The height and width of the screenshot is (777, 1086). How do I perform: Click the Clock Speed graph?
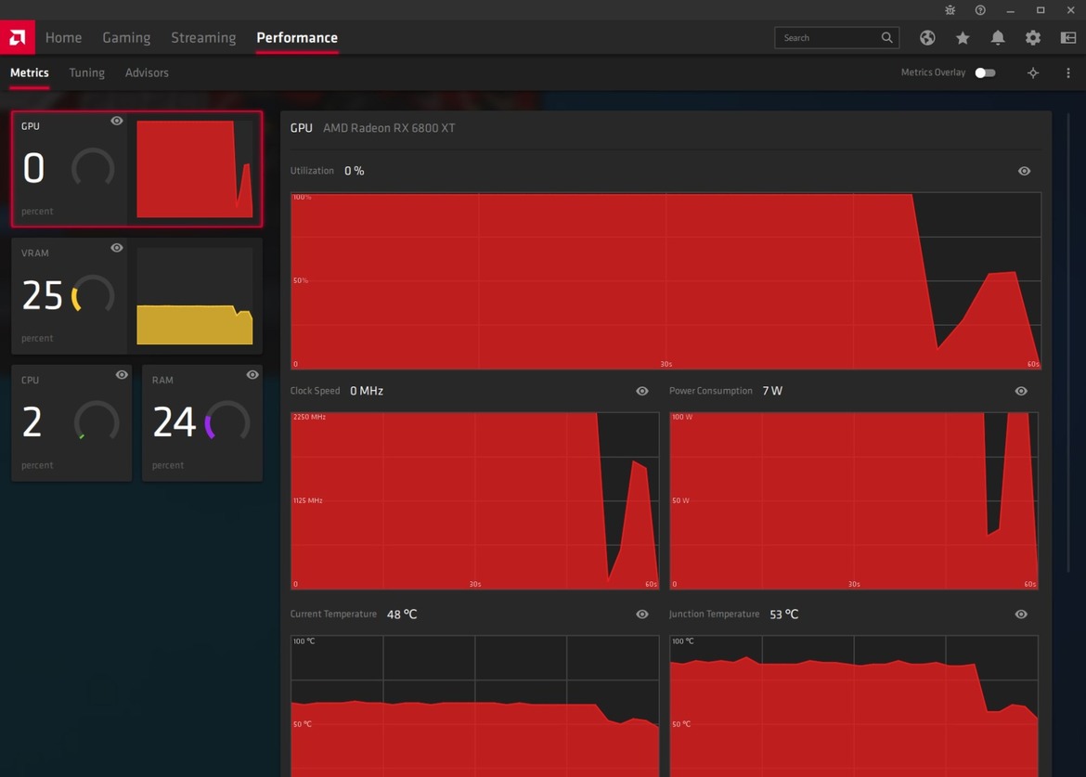474,500
